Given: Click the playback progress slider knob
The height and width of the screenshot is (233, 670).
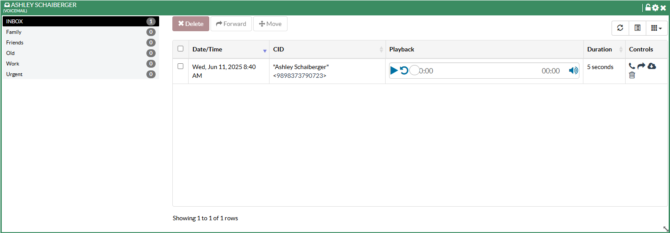Looking at the screenshot, I should pos(414,70).
